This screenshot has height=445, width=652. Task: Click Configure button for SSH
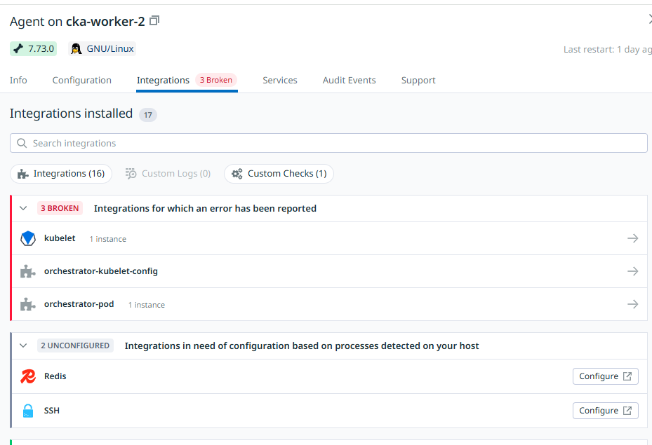(x=605, y=411)
